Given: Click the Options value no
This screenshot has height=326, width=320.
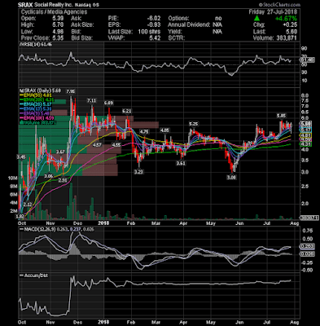Looking at the screenshot, I should click(218, 19).
